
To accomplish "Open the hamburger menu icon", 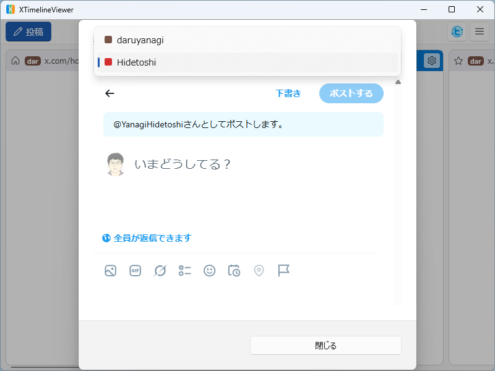I will click(480, 32).
